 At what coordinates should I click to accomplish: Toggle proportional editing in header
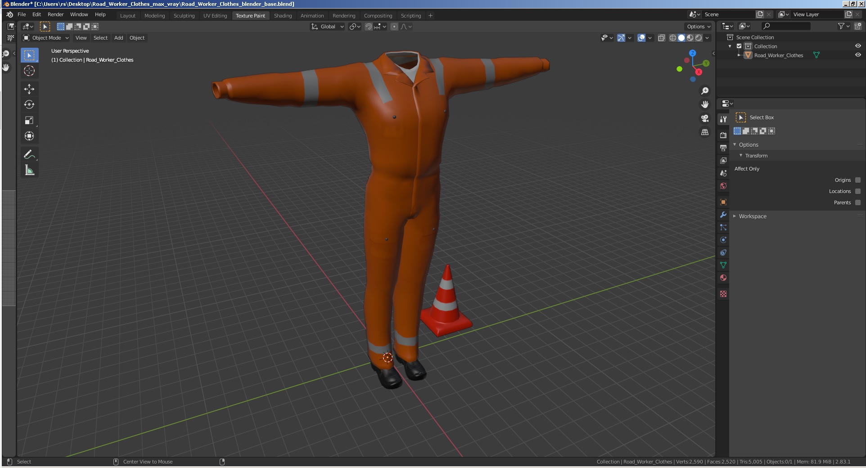point(394,27)
